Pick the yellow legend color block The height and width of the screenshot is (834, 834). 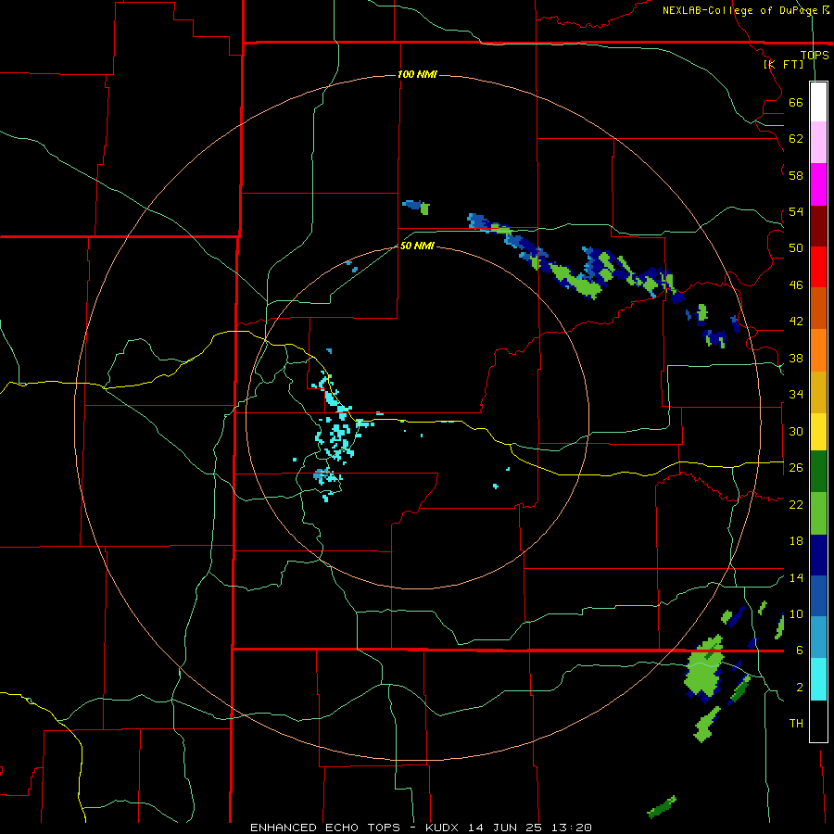coord(818,431)
